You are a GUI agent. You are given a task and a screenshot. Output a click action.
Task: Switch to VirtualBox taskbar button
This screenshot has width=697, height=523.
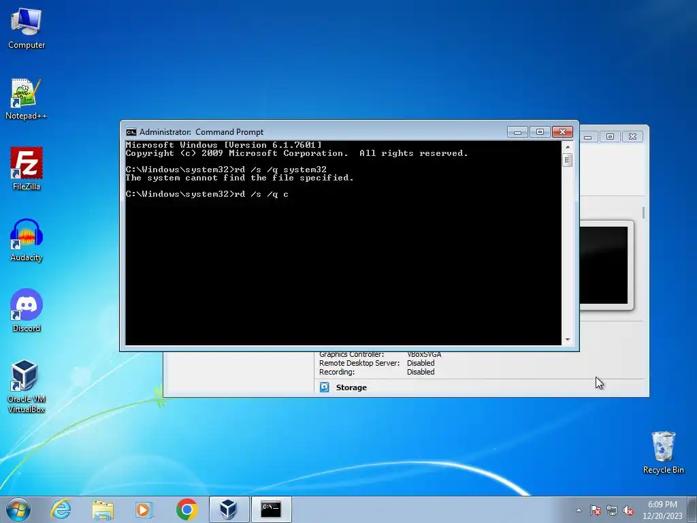click(x=229, y=509)
